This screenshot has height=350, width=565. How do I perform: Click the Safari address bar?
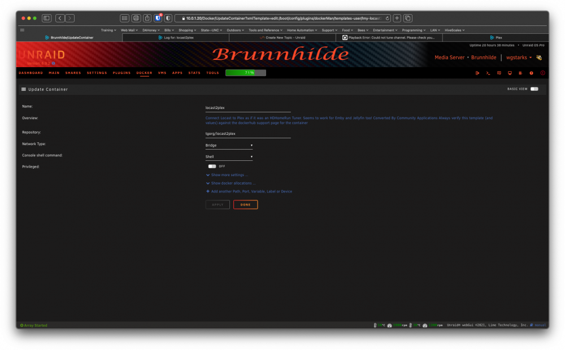pyautogui.click(x=283, y=19)
